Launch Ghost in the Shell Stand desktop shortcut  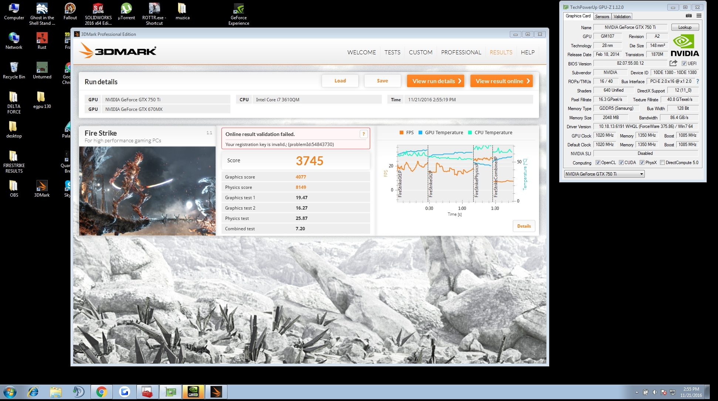point(42,14)
